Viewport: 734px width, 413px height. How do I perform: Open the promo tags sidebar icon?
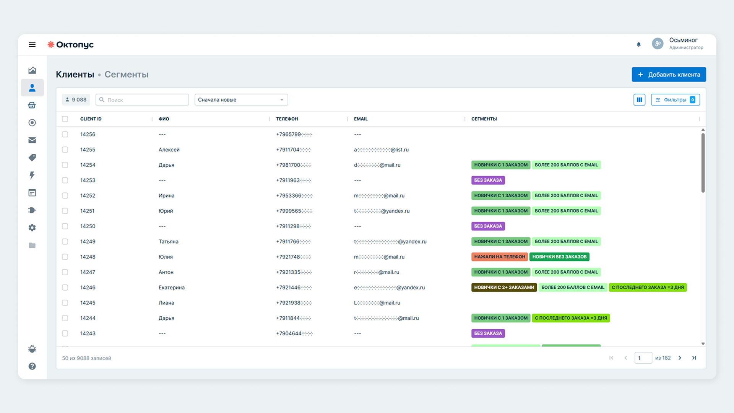coord(32,158)
